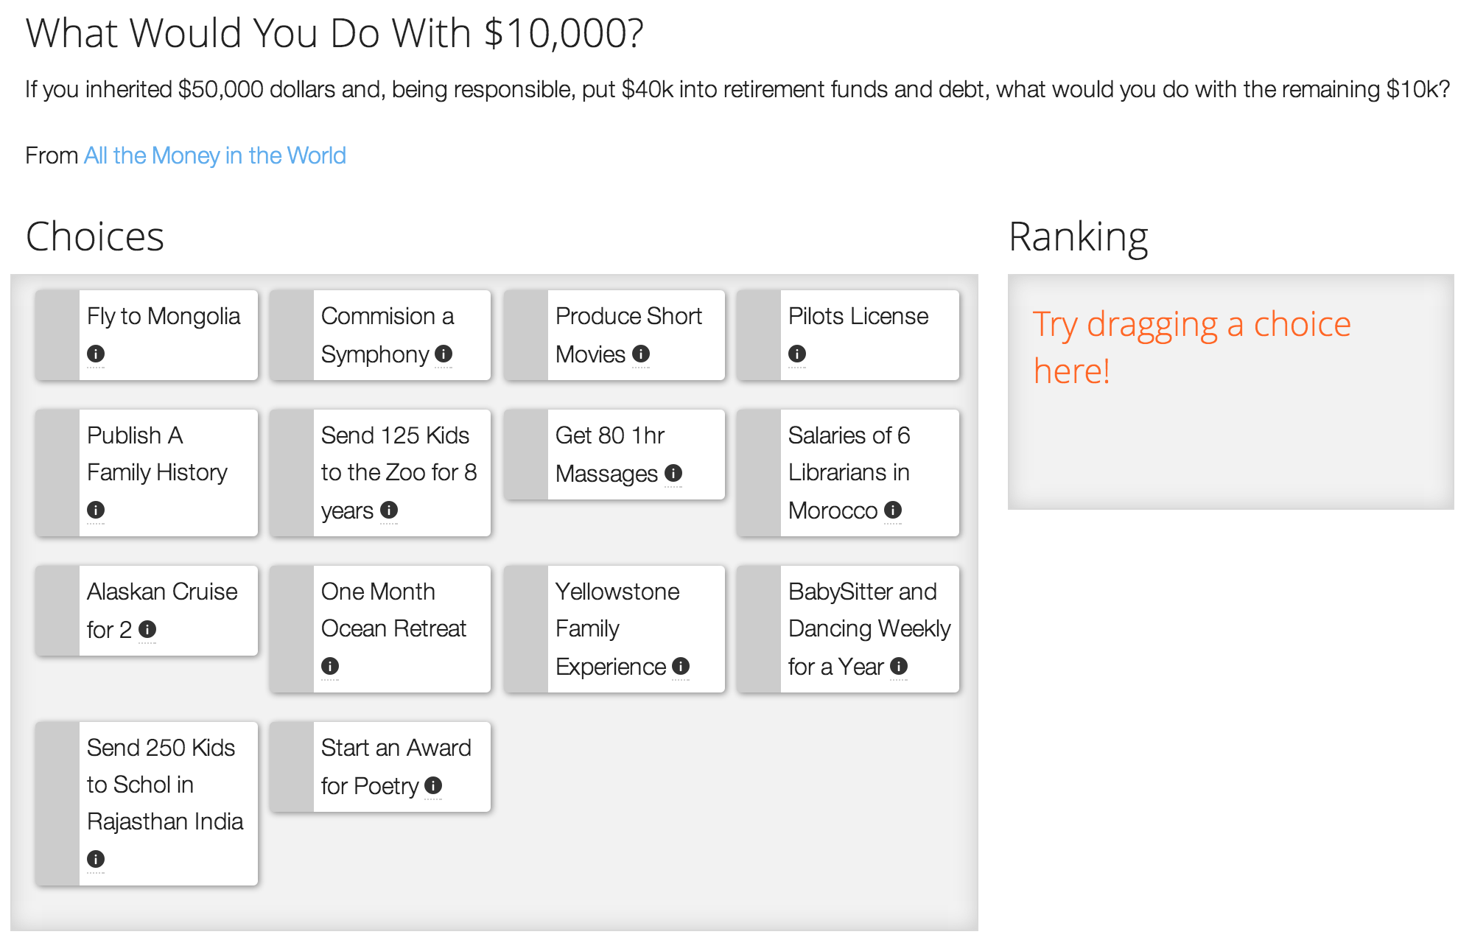Click info icon on Fly to Mongolia card
The height and width of the screenshot is (940, 1472).
click(x=96, y=354)
